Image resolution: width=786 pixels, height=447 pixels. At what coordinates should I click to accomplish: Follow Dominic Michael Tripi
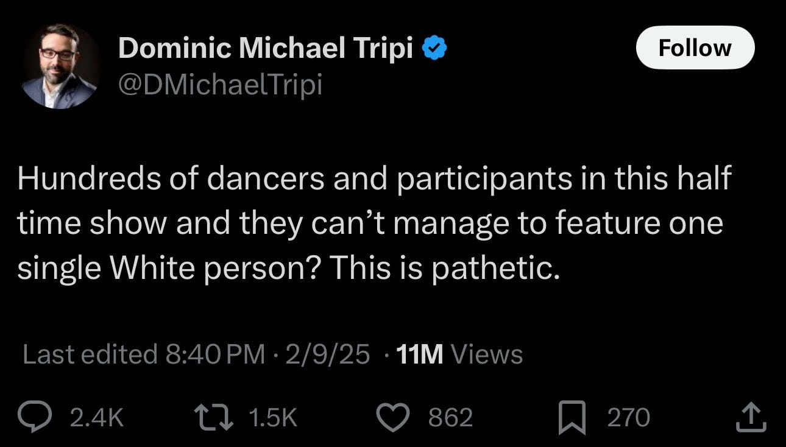pyautogui.click(x=695, y=48)
